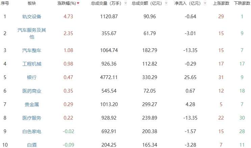
Task: Open the 医疗服务 sector link
Action: click(x=32, y=118)
